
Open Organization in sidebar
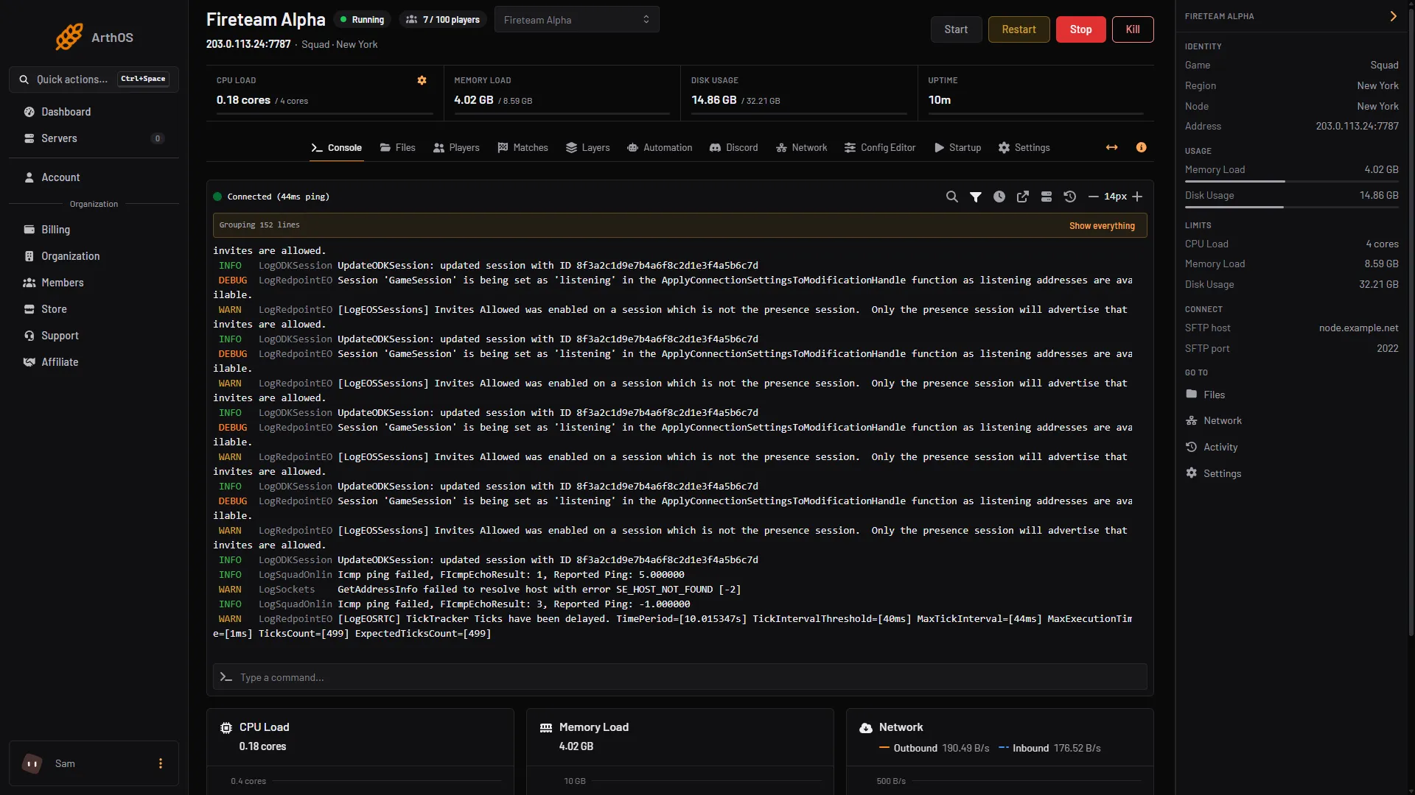click(94, 256)
